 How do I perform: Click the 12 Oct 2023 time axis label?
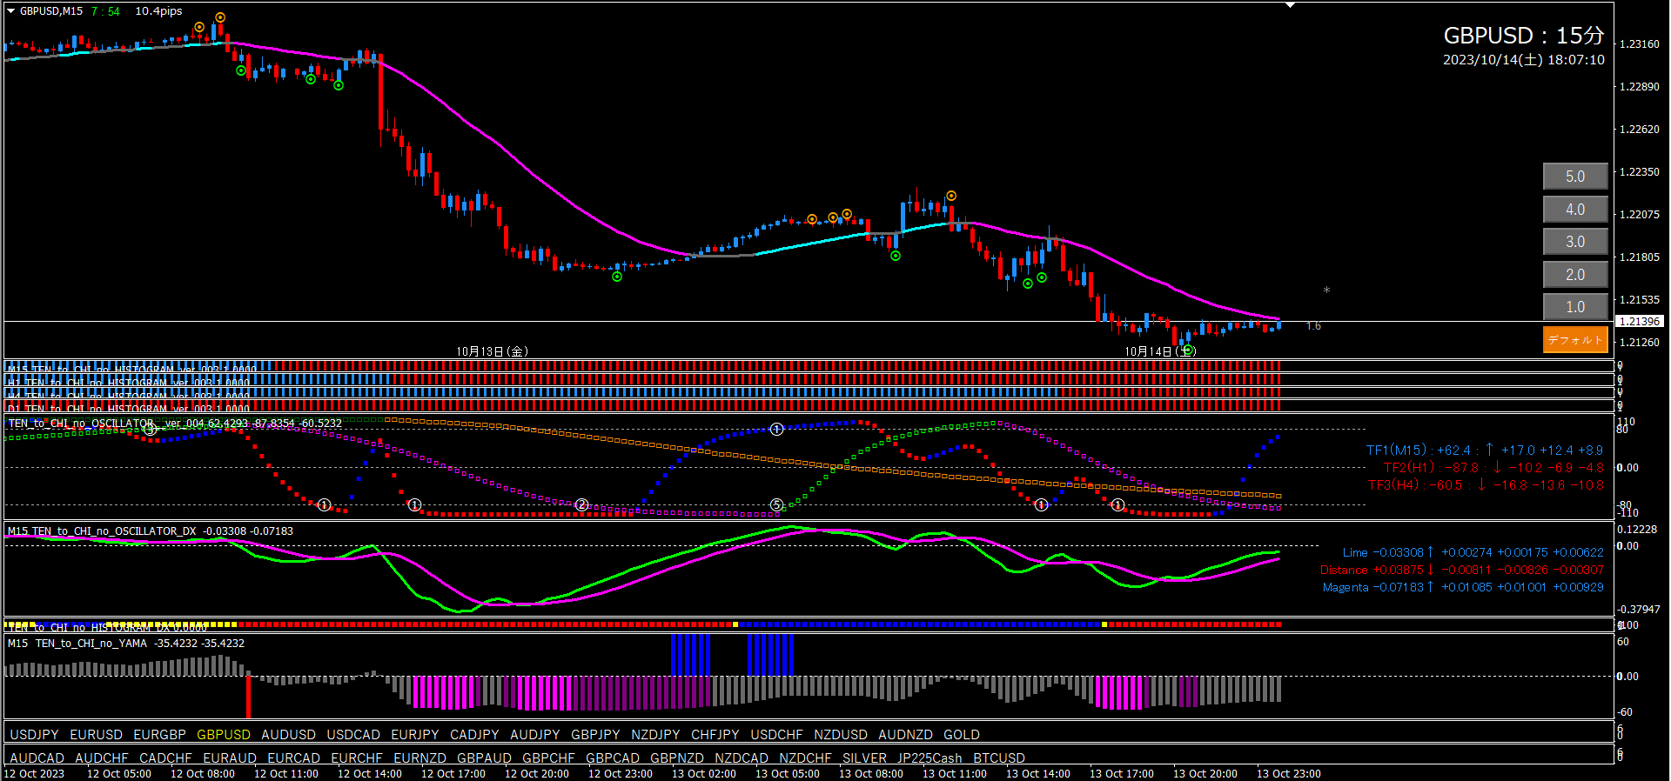34,774
